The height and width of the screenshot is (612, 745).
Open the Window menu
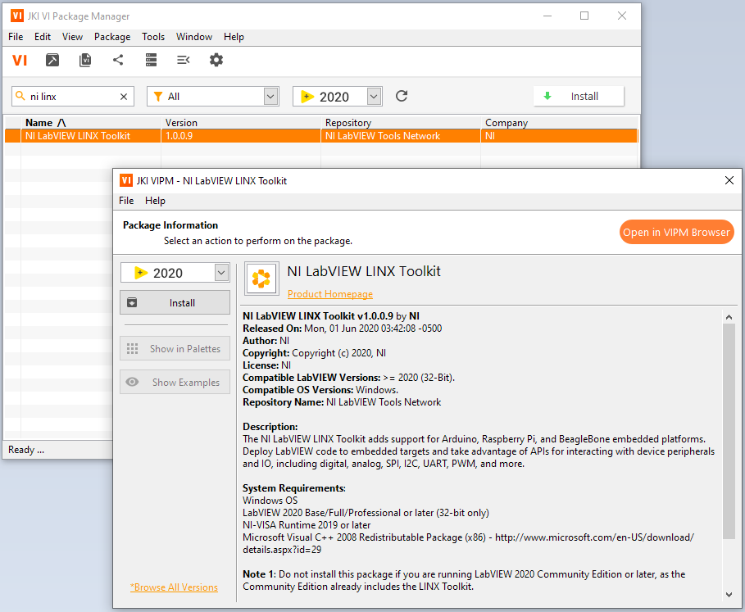pyautogui.click(x=194, y=37)
